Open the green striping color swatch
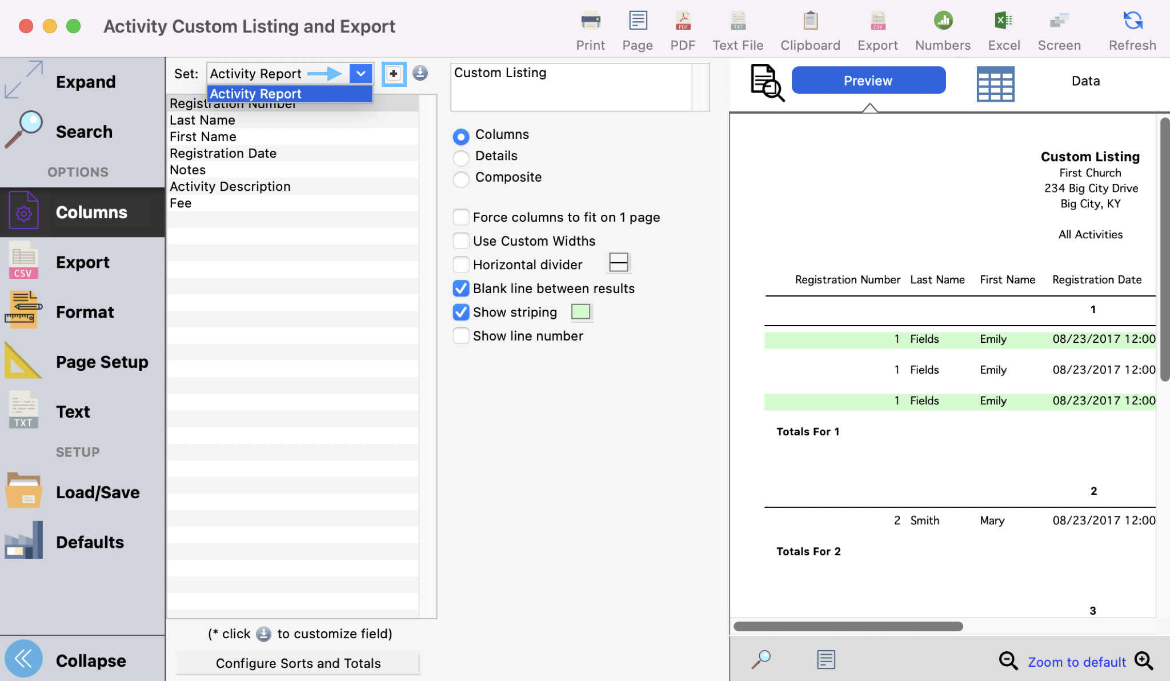The height and width of the screenshot is (681, 1170). click(581, 312)
